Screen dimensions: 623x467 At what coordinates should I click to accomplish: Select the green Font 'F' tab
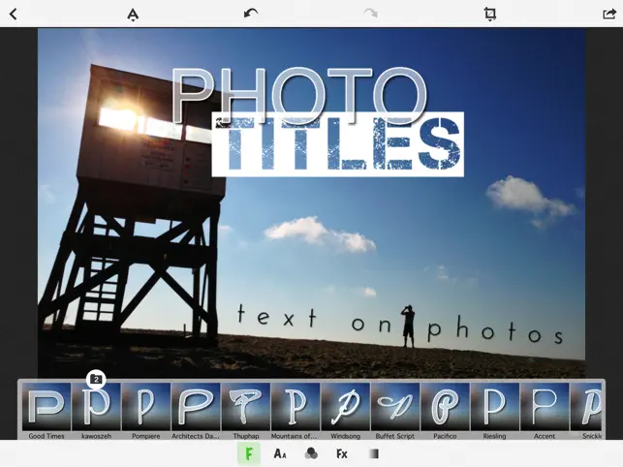249,453
